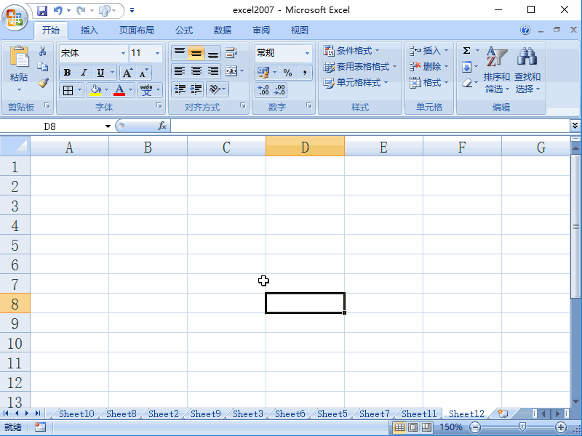Increase decimal places
Image resolution: width=582 pixels, height=436 pixels.
click(263, 90)
